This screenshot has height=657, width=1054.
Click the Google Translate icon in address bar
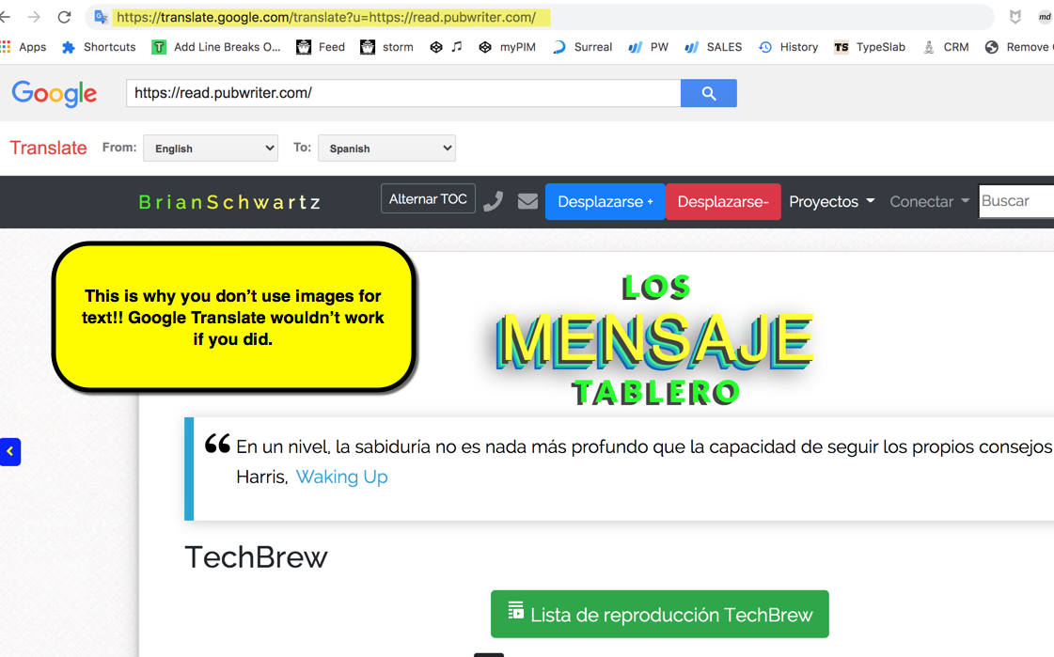coord(101,17)
